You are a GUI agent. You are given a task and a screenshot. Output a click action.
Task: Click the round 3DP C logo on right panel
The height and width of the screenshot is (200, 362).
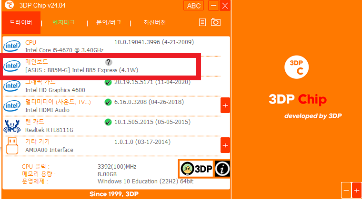coord(296,67)
